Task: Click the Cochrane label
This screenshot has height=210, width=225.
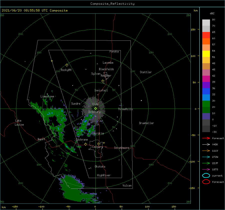Action: coord(82,140)
